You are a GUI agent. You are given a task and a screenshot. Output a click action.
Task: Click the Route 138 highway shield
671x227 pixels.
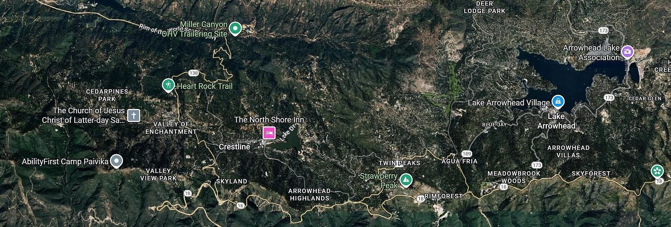(x=194, y=72)
